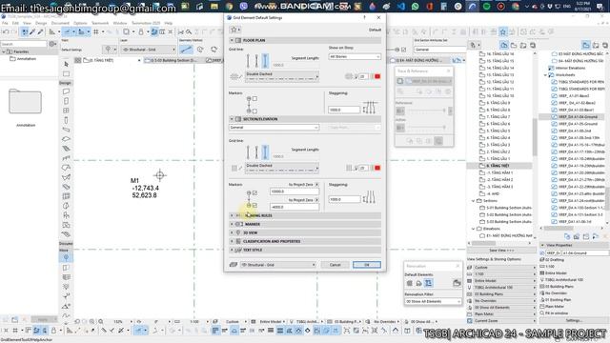Click Reference slider in Trace & Reference
Screen dimensions: 610x343
426,111
